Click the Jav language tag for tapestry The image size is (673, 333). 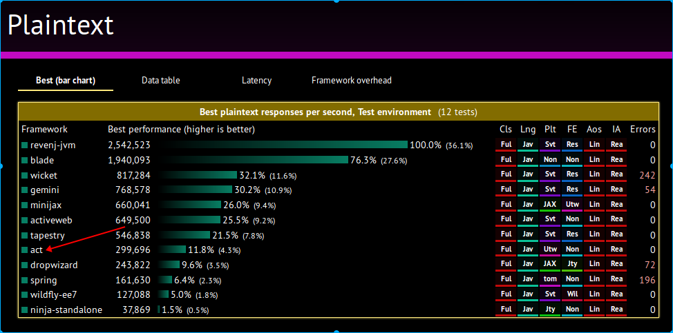click(527, 234)
